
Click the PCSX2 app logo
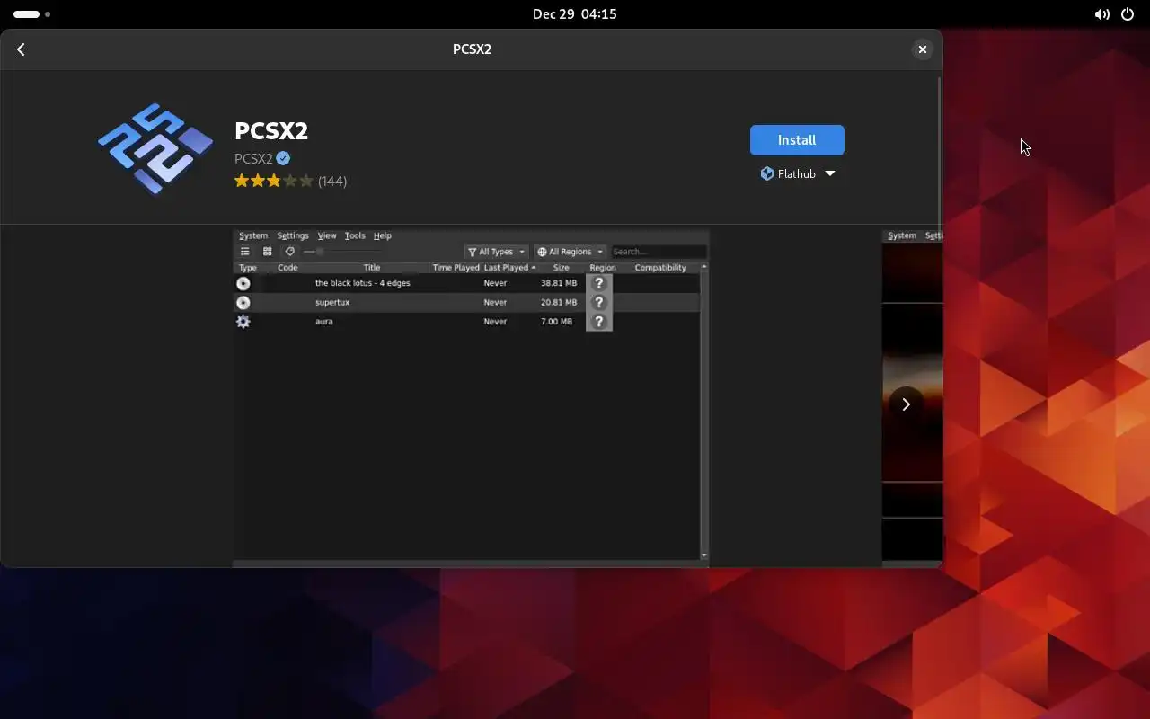coord(155,148)
